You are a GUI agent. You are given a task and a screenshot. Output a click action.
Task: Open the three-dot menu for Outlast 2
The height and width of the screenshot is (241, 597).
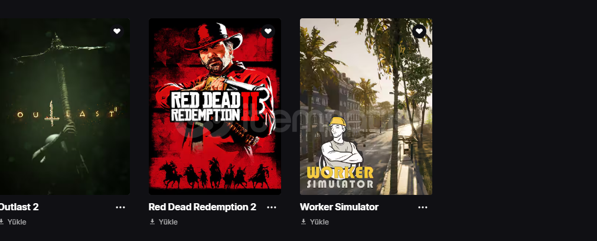click(x=120, y=207)
